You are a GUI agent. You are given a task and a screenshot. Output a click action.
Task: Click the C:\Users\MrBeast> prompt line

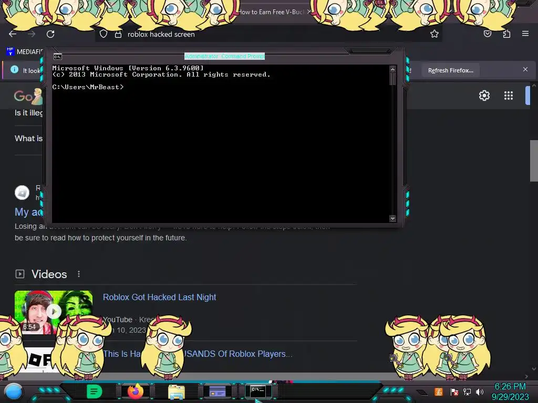pyautogui.click(x=88, y=87)
